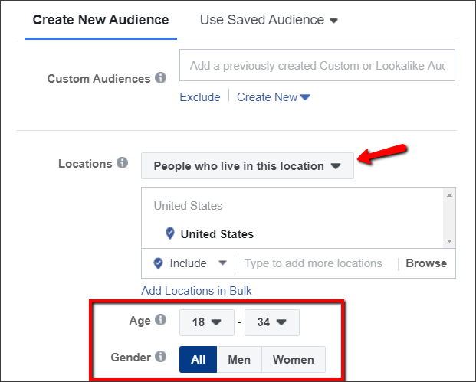
Task: Open the People who live in this location dropdown
Action: (x=248, y=166)
